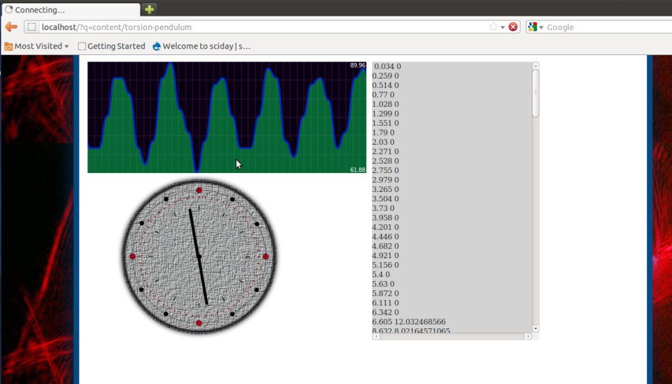Screen dimensions: 672x384
Task: Click the pendulum dial center pivot
Action: [199, 257]
